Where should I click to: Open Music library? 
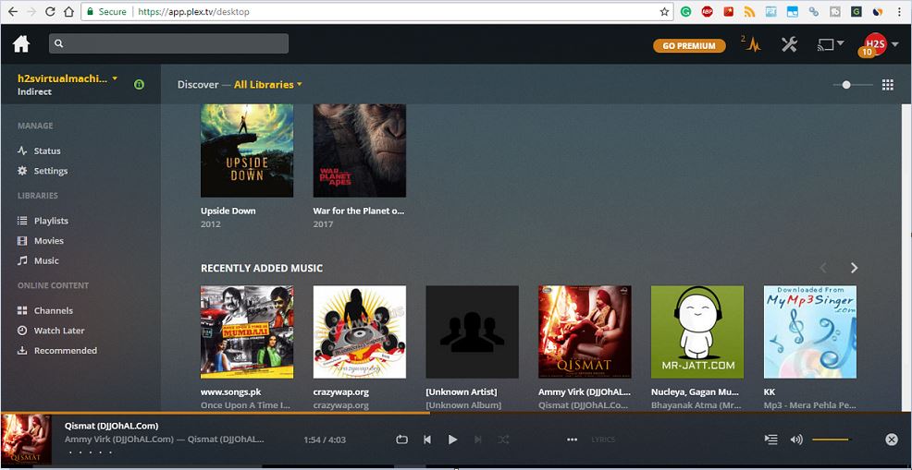38,260
